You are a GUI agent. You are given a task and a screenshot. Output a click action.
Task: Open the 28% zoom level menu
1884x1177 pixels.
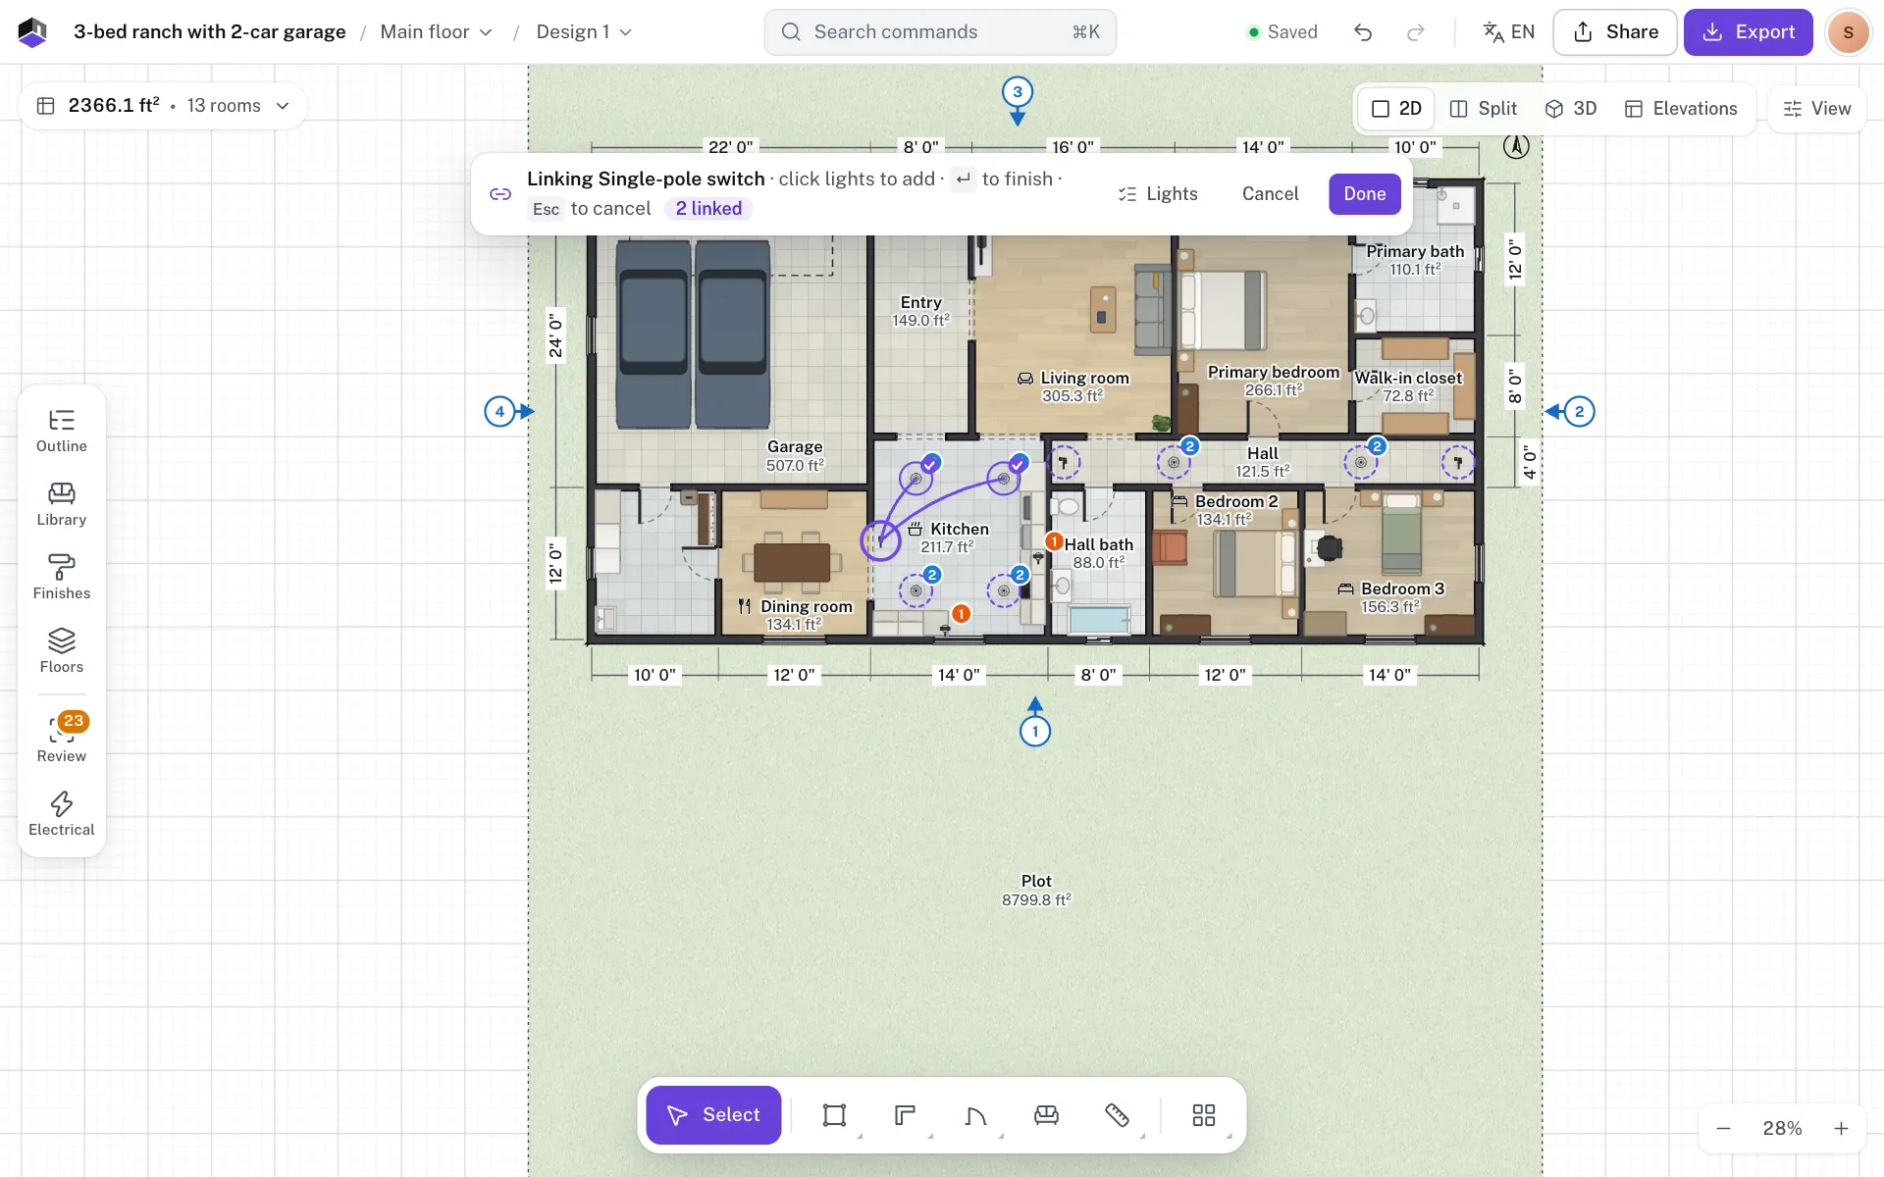coord(1782,1129)
